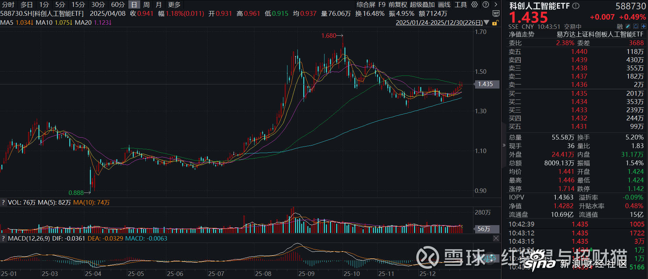The width and height of the screenshot is (648, 279).
Task: Toggle the date range lock icon
Action: (495, 23)
